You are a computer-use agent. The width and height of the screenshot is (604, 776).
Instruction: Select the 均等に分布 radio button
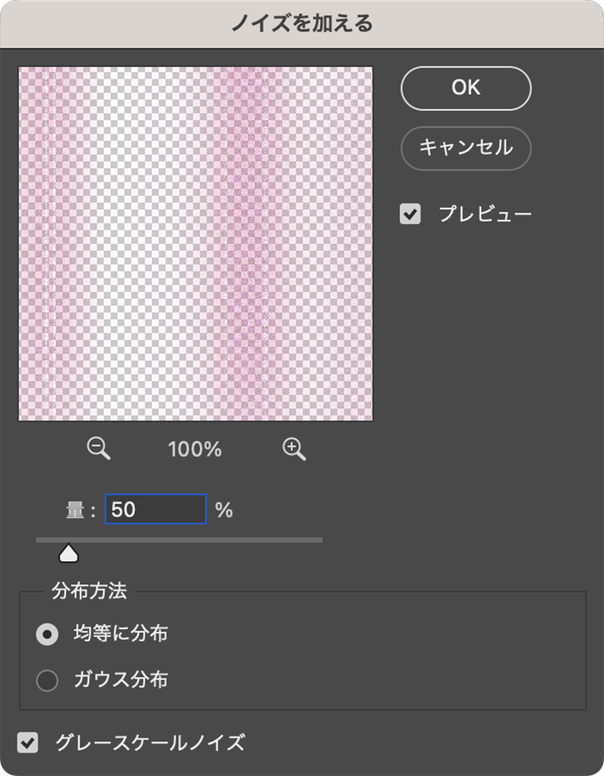[47, 634]
